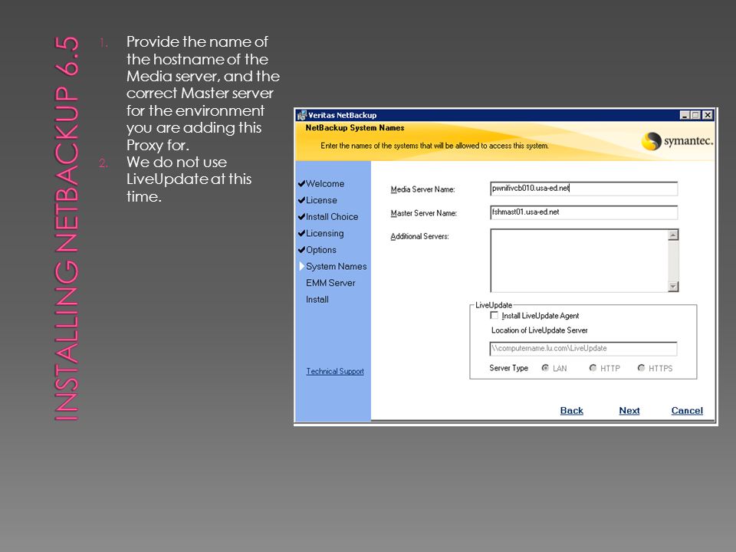736x552 pixels.
Task: Click the 'NetBackup System Names' heading
Action: (354, 128)
